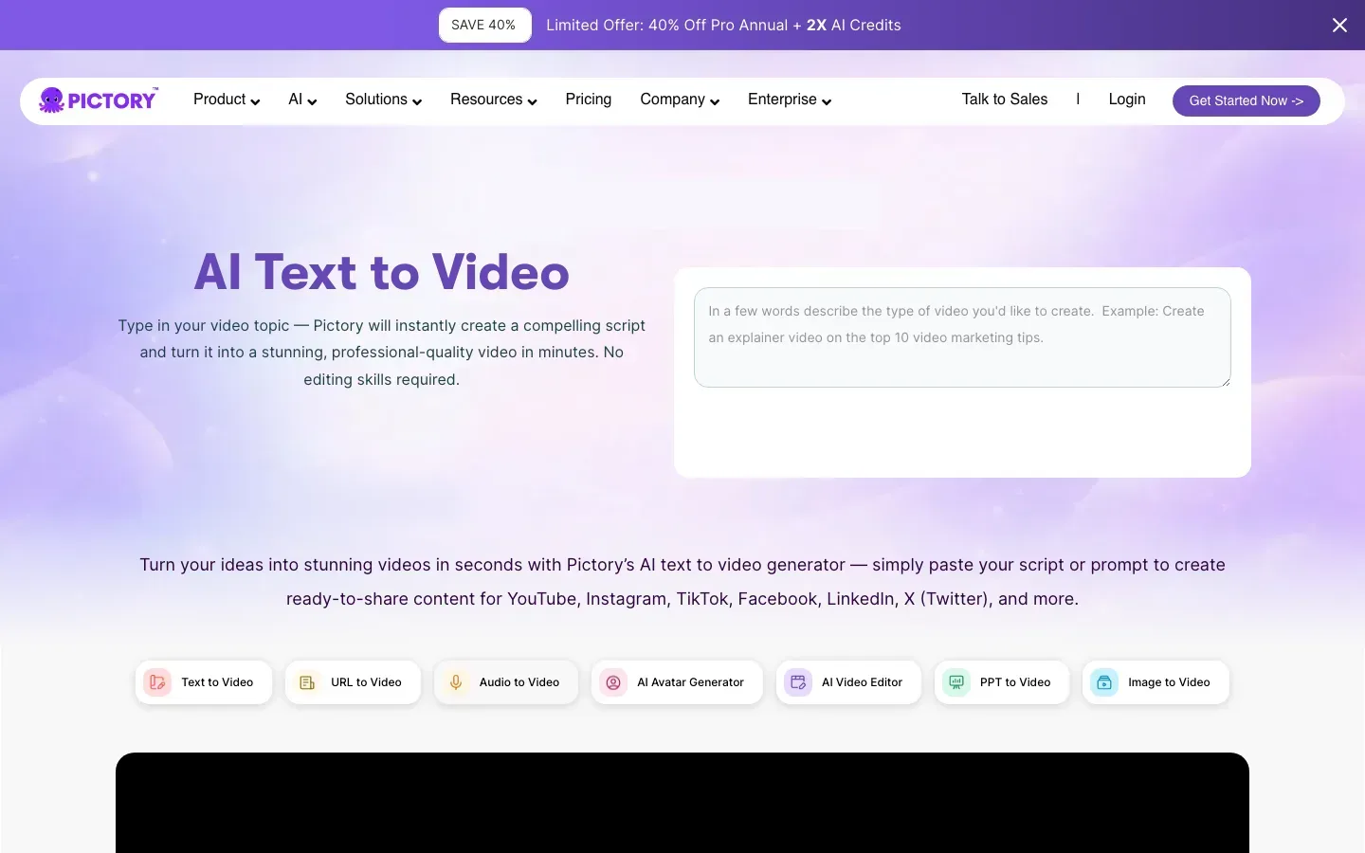The image size is (1365, 853).
Task: Open the Login page
Action: tap(1127, 100)
